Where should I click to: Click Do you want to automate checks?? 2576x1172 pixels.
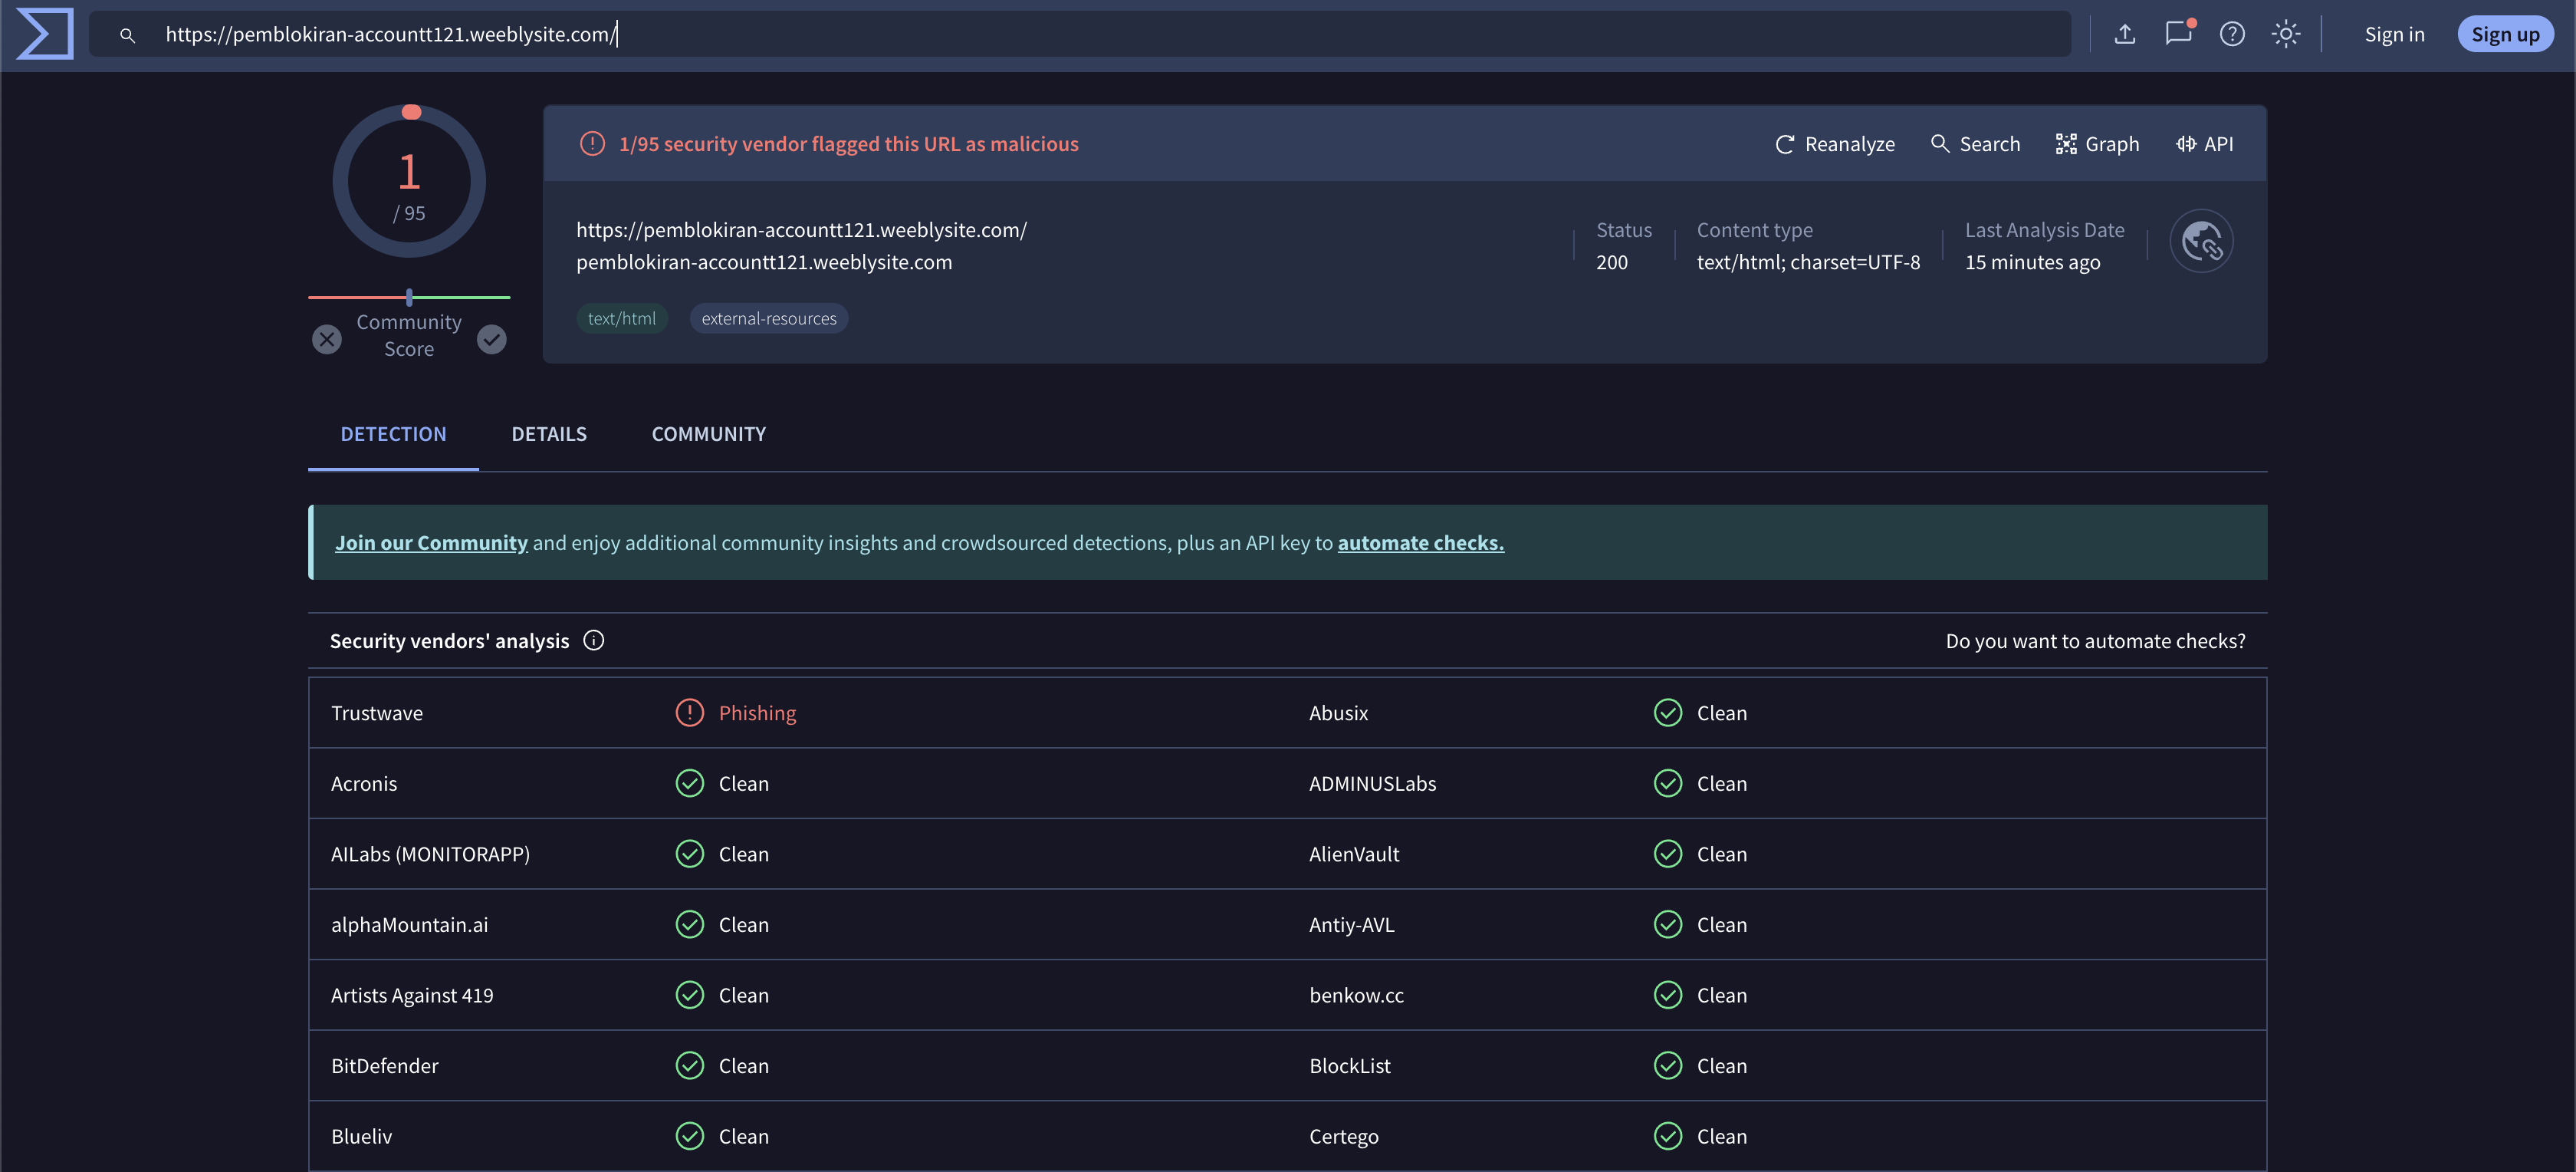(2095, 640)
